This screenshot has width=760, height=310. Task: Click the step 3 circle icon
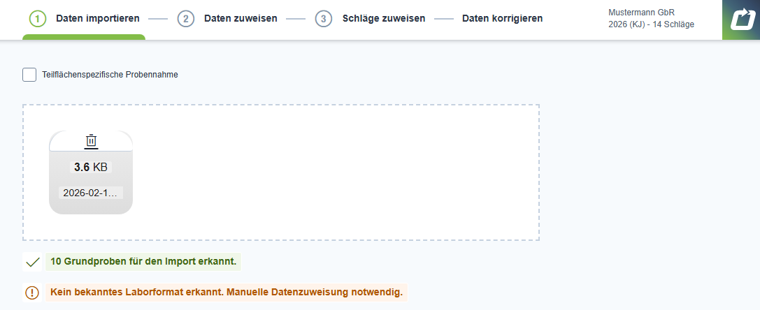coord(324,18)
